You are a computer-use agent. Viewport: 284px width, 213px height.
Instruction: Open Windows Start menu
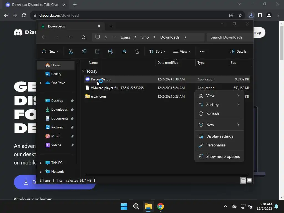coord(124,206)
